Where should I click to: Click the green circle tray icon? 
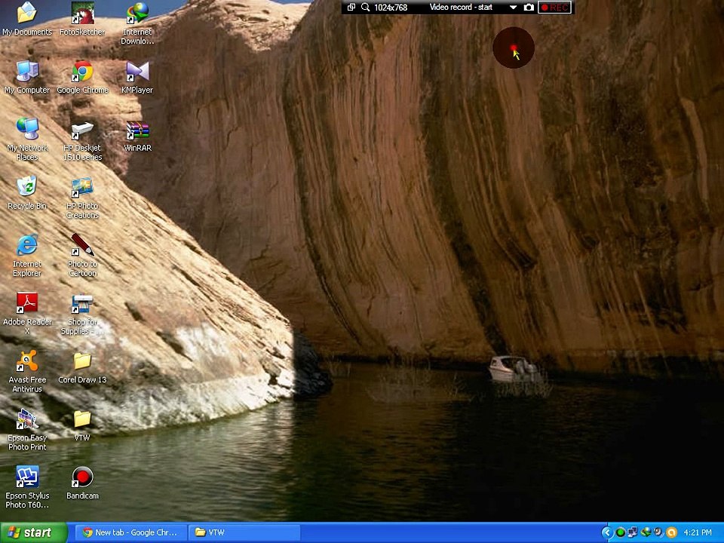click(621, 533)
